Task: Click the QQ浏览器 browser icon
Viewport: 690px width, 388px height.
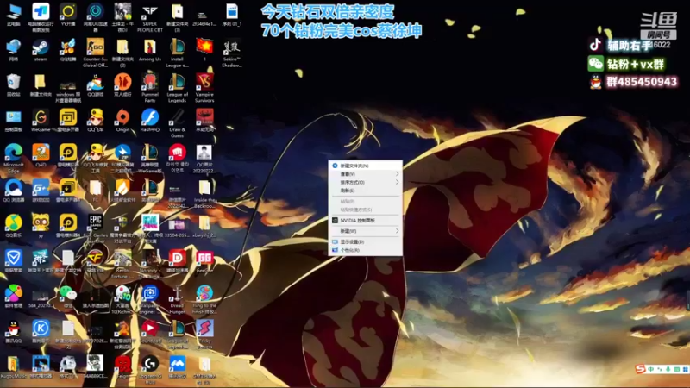Action: (14, 191)
